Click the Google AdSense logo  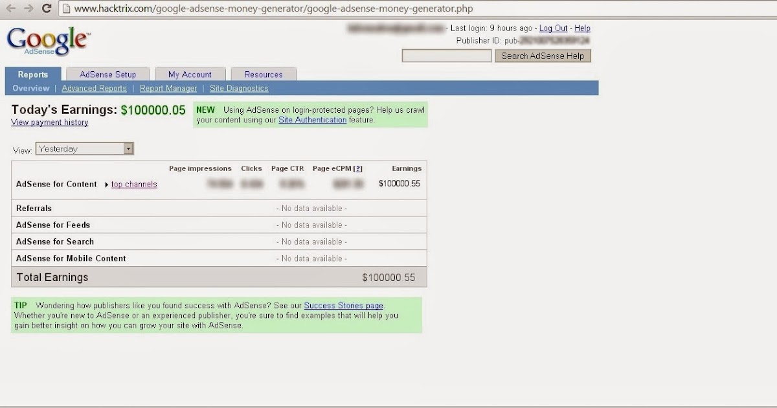tap(49, 41)
